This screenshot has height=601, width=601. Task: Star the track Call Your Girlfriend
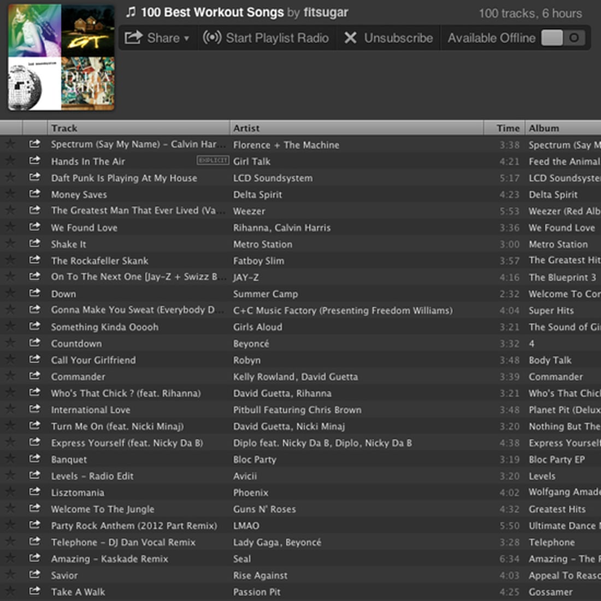click(10, 360)
